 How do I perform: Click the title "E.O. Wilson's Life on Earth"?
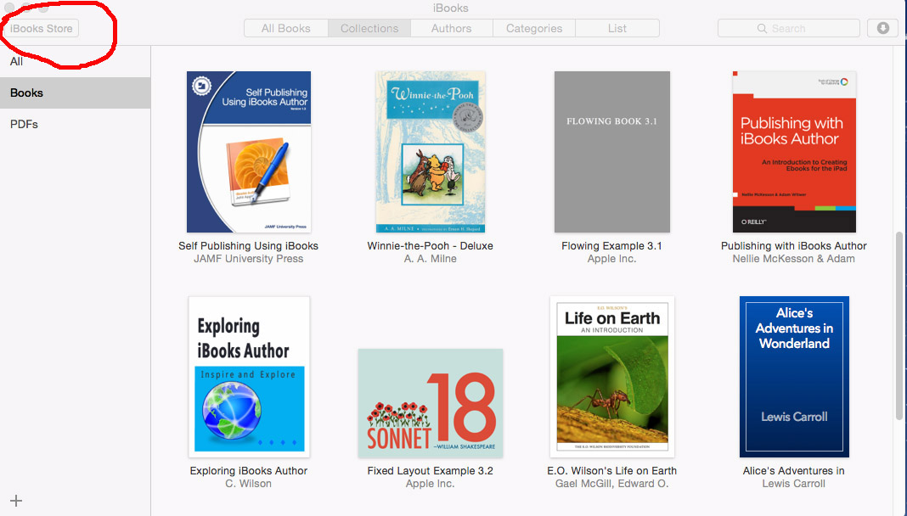coord(612,470)
